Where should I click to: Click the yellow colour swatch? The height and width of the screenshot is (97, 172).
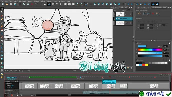(x=147, y=65)
